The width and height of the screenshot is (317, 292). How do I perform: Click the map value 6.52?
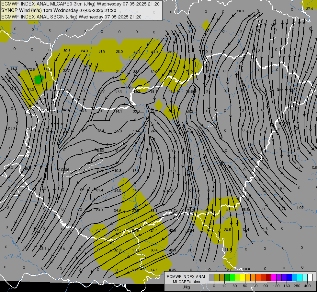100,150
